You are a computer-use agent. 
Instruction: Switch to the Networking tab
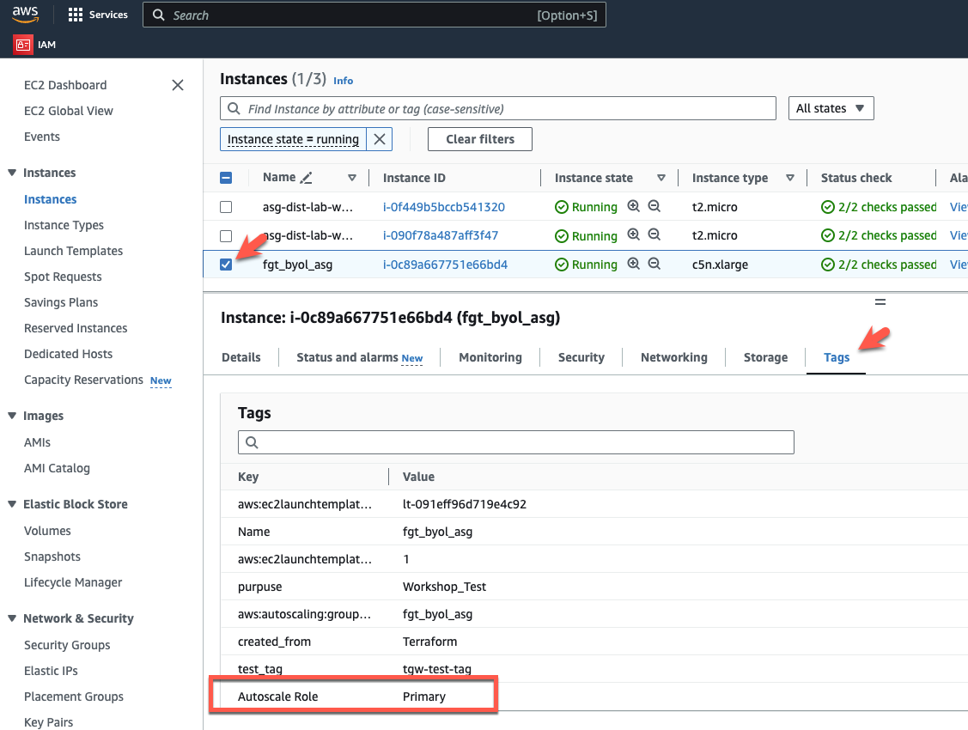[x=673, y=357]
